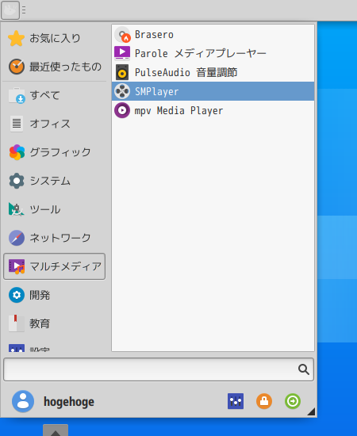Click the Brasero disc burner icon
This screenshot has height=436, width=357.
pos(122,34)
